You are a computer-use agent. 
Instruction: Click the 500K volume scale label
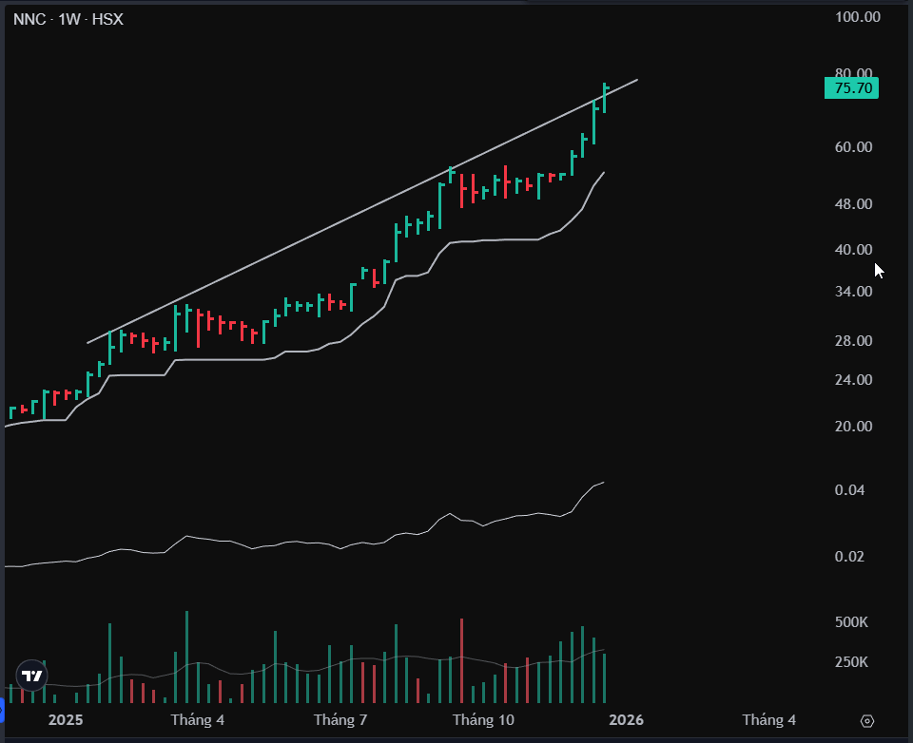pyautogui.click(x=850, y=622)
